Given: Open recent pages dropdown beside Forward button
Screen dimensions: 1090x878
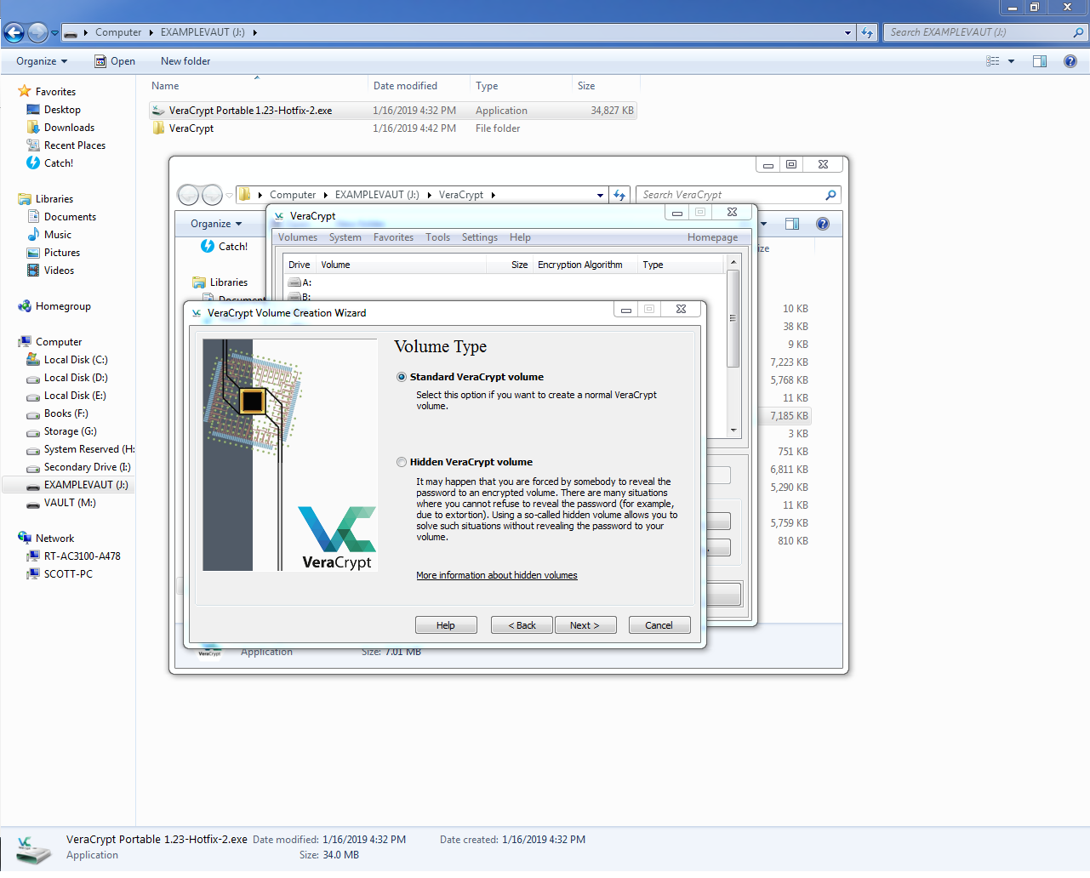Looking at the screenshot, I should pos(54,33).
